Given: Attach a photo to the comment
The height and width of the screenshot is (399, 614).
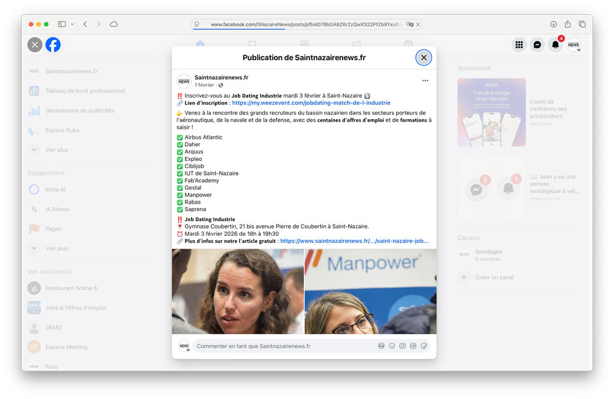Looking at the screenshot, I should pyautogui.click(x=402, y=346).
